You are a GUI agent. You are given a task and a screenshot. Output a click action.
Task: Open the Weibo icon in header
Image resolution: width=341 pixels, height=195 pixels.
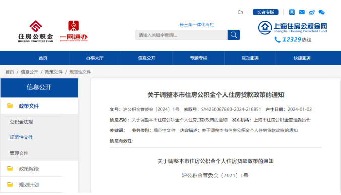click(312, 12)
